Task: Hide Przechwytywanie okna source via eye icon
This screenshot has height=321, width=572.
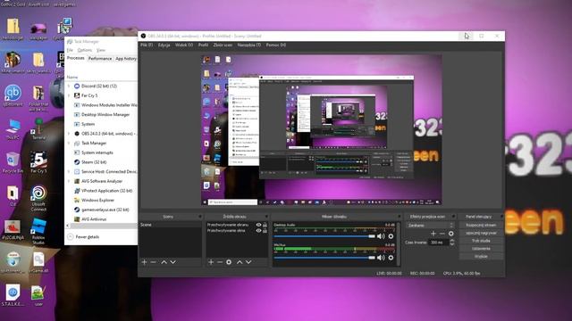Action: click(258, 231)
